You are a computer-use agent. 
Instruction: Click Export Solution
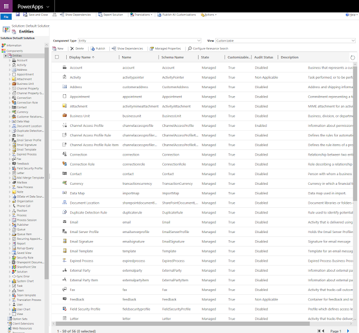pyautogui.click(x=111, y=15)
